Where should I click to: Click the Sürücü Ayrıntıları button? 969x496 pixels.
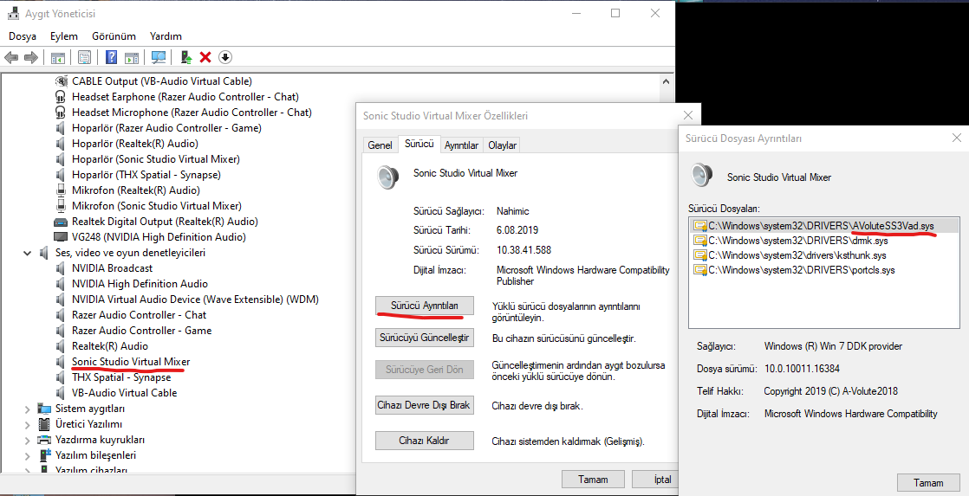[x=425, y=306]
